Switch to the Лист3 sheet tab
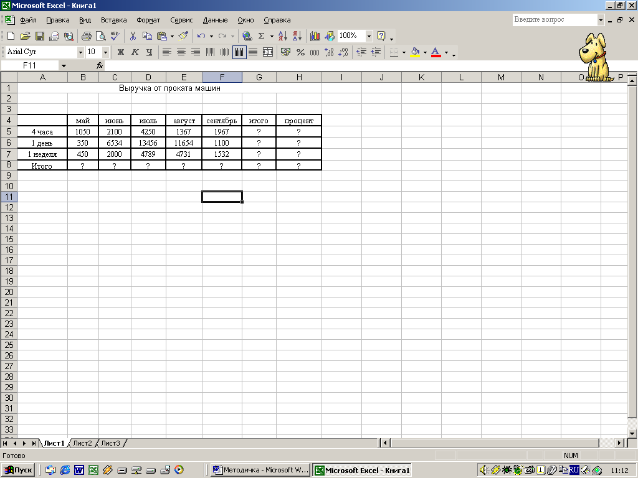The width and height of the screenshot is (638, 478). (x=111, y=443)
